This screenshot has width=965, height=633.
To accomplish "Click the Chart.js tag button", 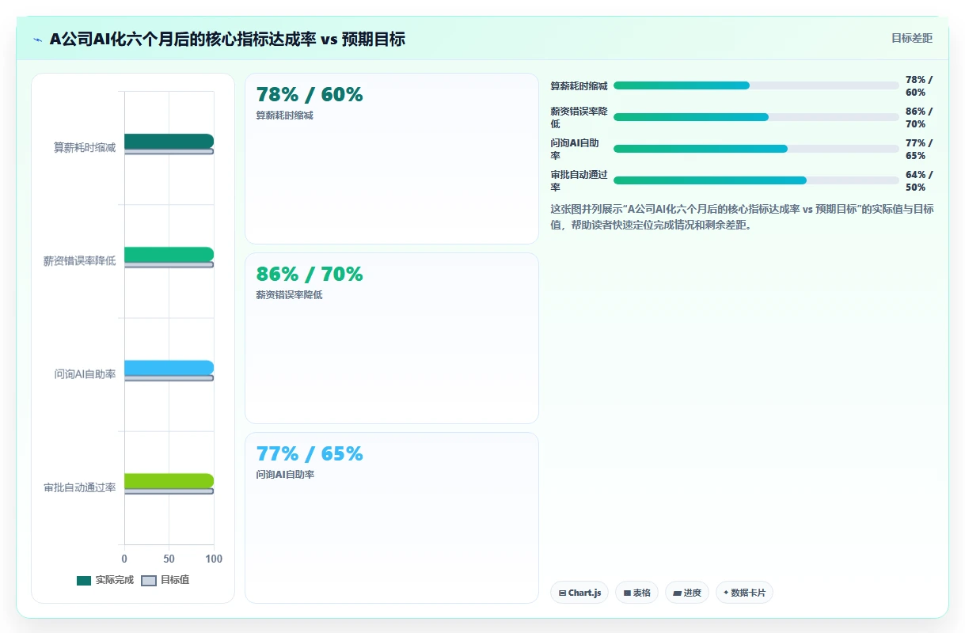I will coord(579,593).
